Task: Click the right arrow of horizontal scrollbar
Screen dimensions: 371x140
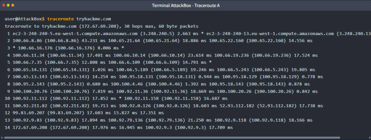Action: pyautogui.click(x=369, y=137)
